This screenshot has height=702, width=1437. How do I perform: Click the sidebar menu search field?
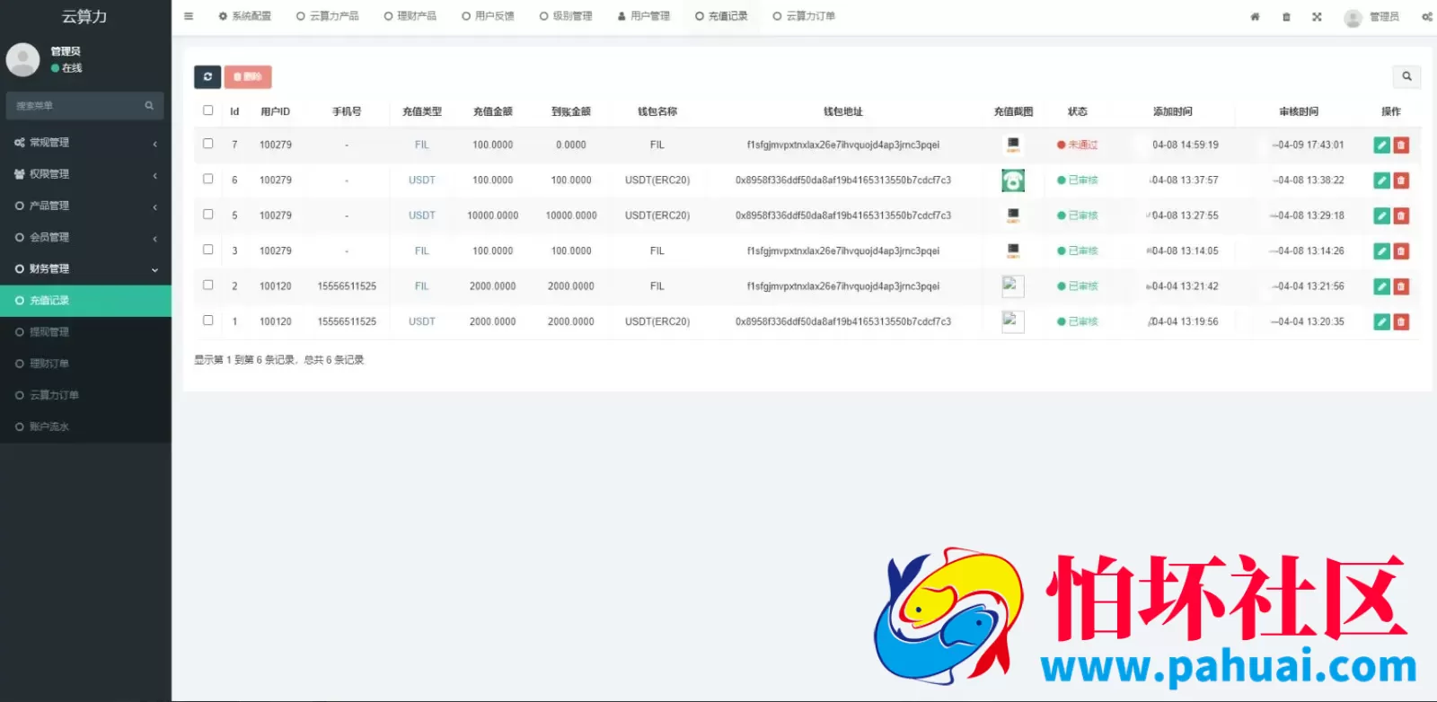pyautogui.click(x=84, y=106)
